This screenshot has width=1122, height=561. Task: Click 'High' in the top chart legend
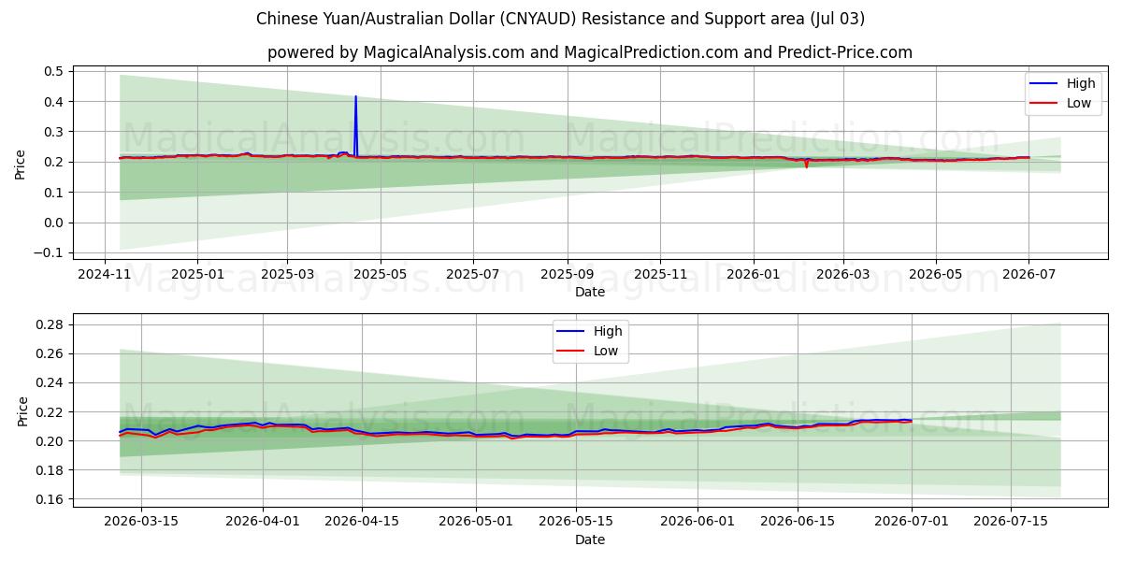(1081, 83)
